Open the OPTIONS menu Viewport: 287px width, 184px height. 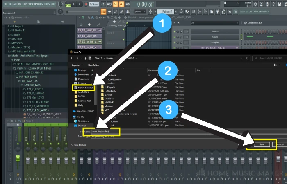point(39,4)
